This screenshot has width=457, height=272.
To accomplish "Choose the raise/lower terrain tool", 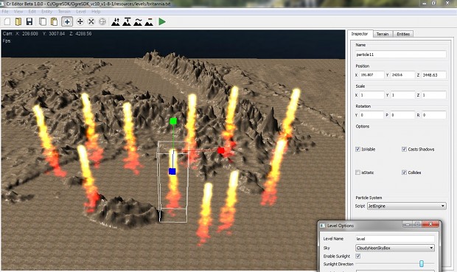I will (116, 21).
